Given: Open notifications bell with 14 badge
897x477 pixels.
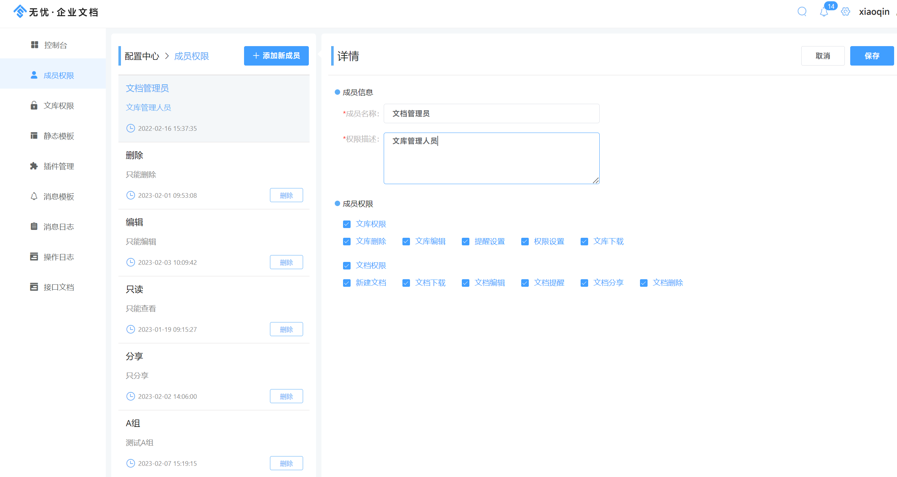Looking at the screenshot, I should coord(824,12).
